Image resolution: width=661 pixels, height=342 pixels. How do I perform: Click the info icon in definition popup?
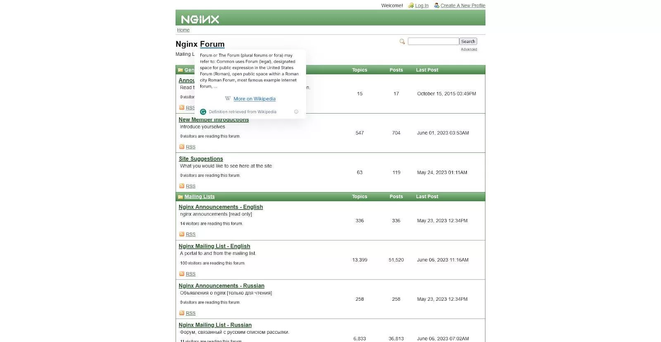pos(296,112)
